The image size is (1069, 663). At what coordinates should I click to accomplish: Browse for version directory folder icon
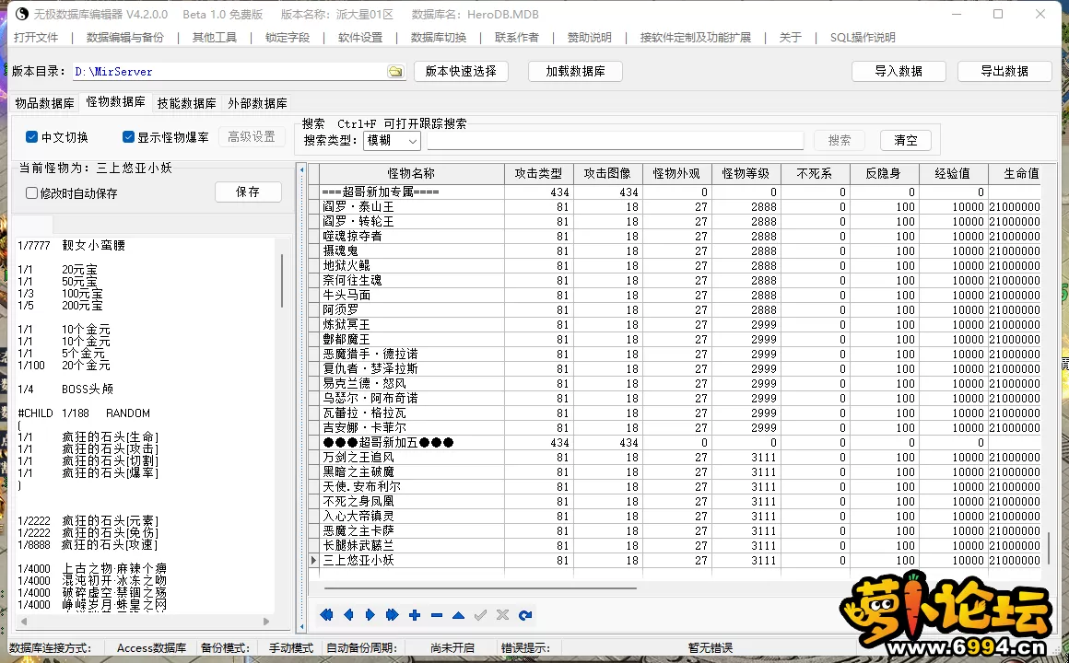[395, 72]
